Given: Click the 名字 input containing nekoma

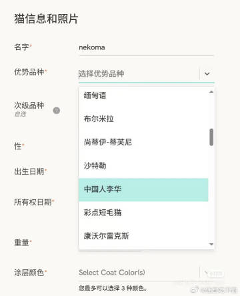Looking at the screenshot, I should (x=147, y=47).
